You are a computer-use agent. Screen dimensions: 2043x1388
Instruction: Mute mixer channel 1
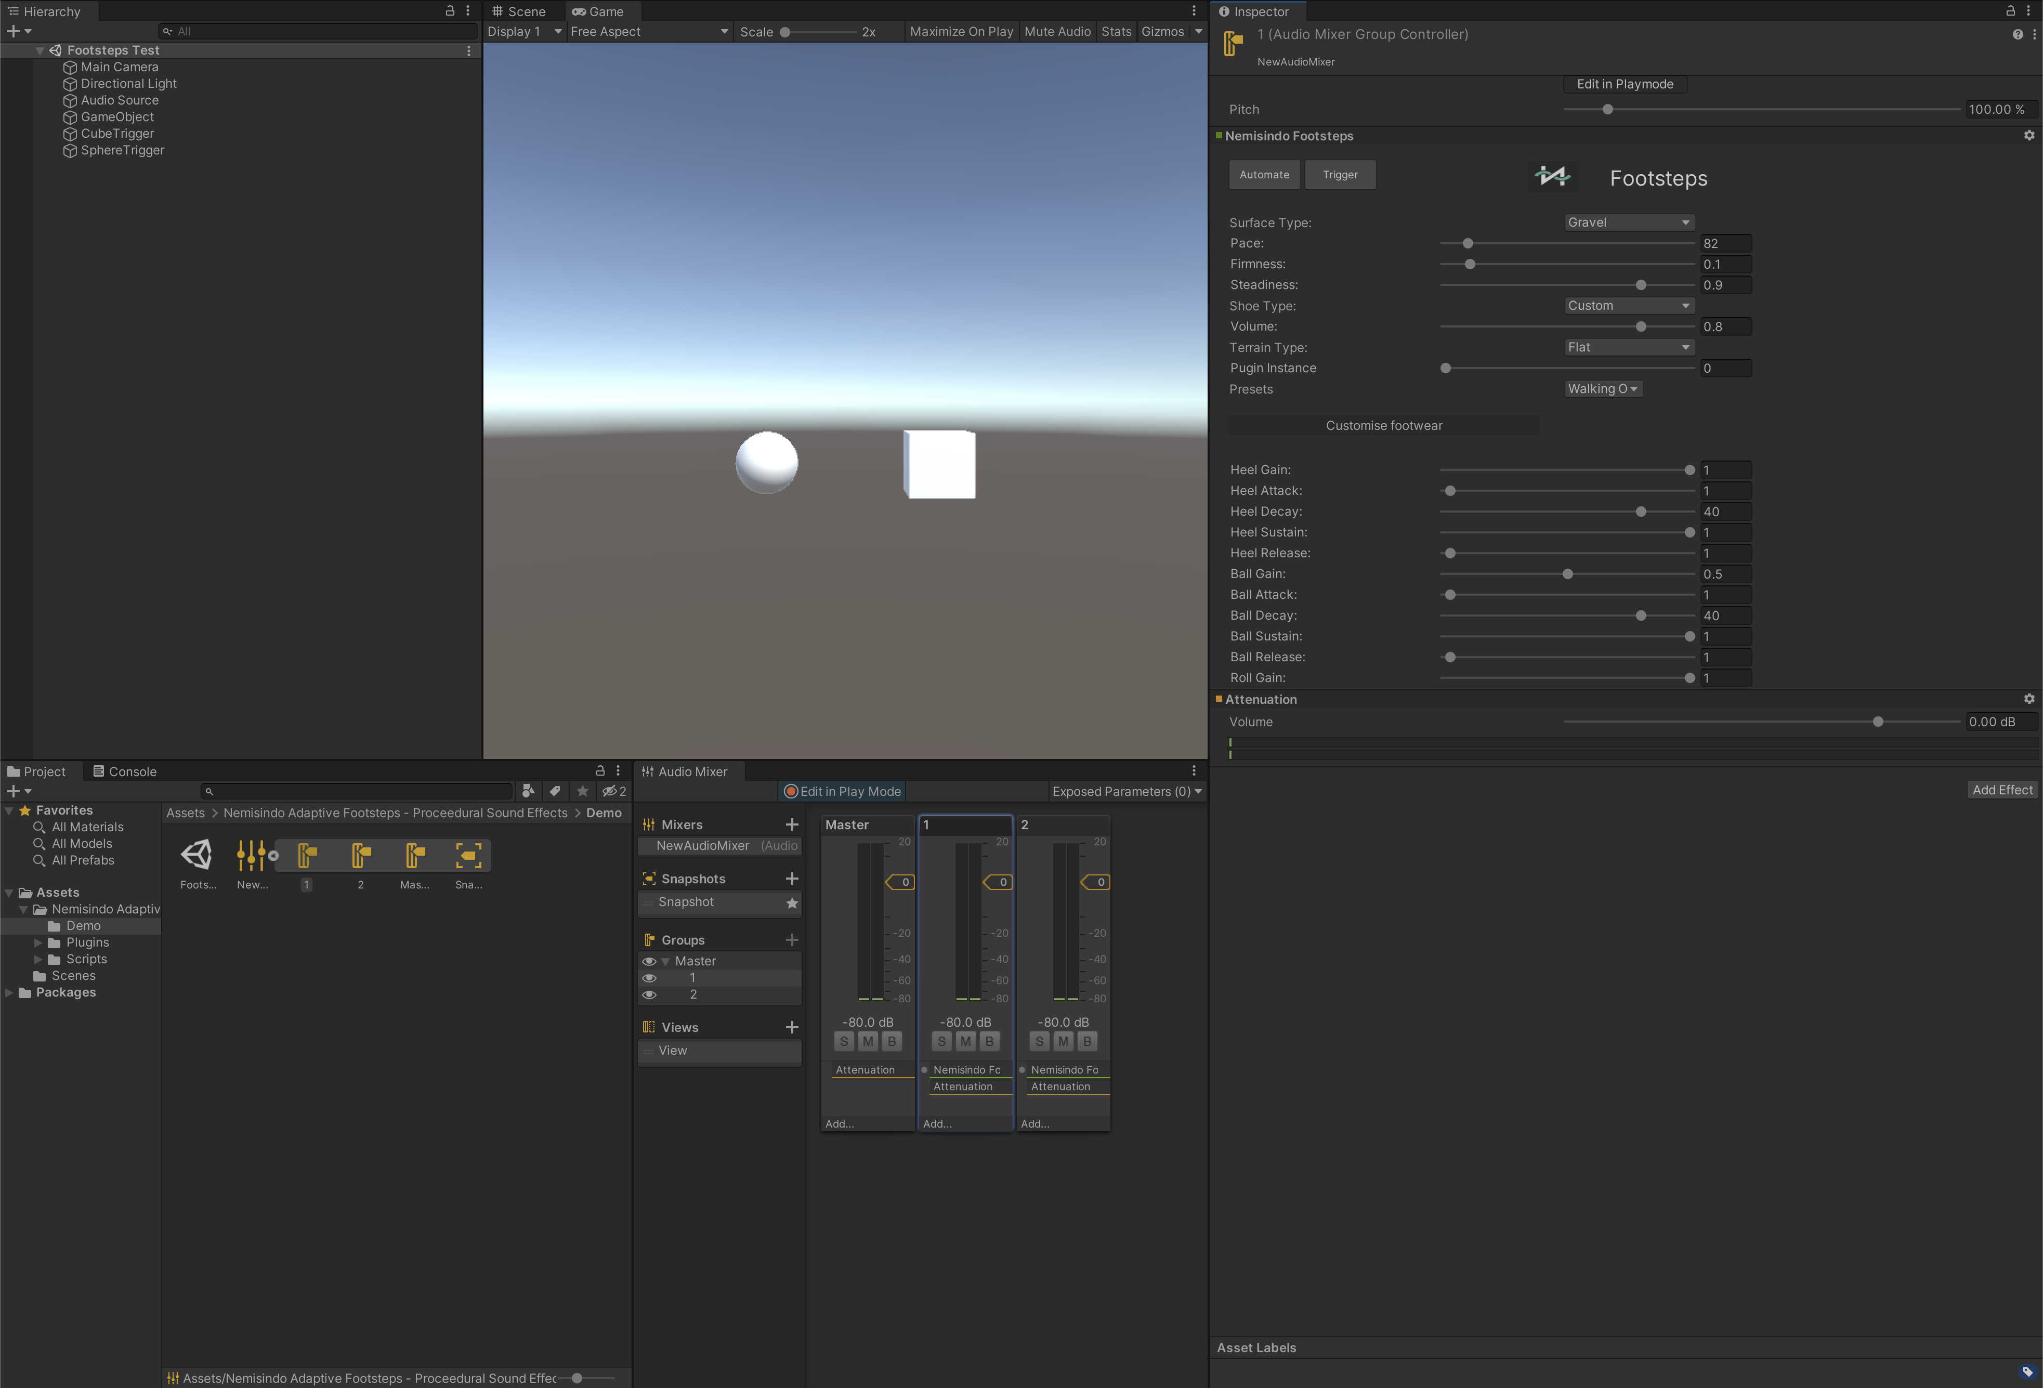click(965, 1042)
